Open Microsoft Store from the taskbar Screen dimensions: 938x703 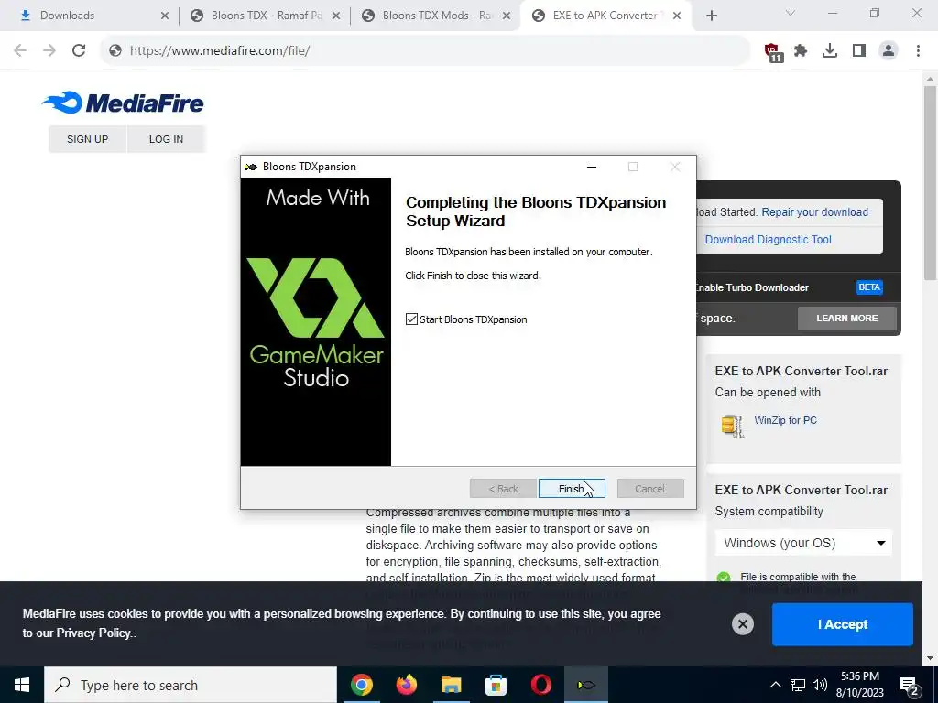(x=496, y=685)
